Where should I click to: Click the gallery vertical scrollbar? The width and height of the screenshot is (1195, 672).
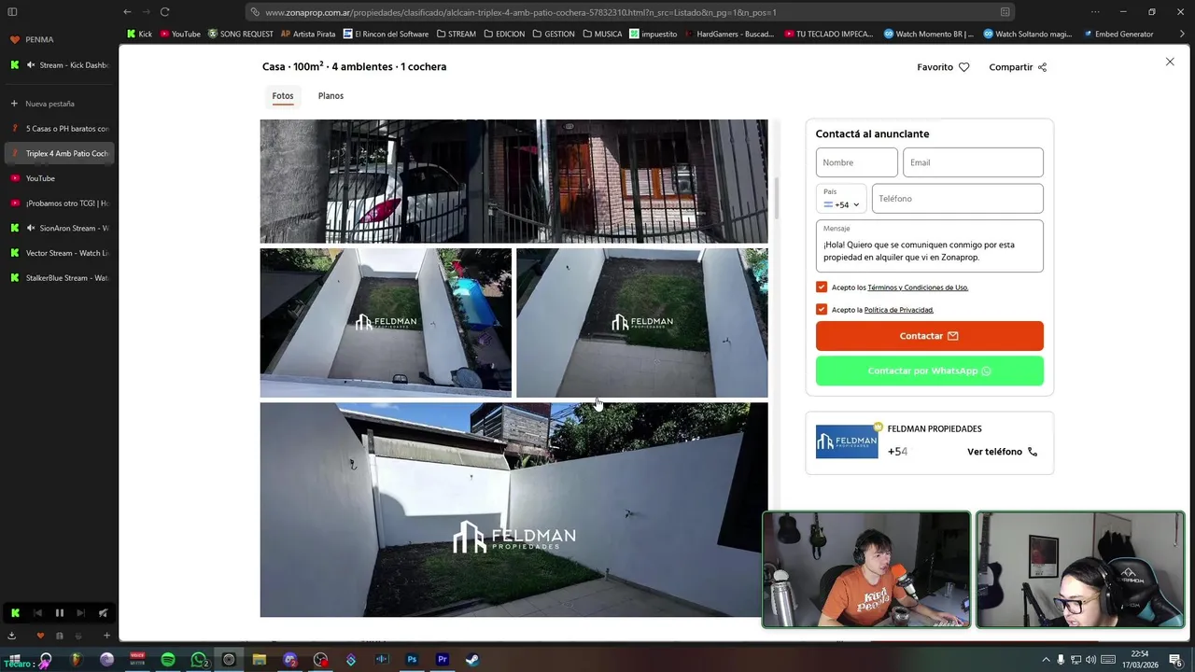pos(776,197)
